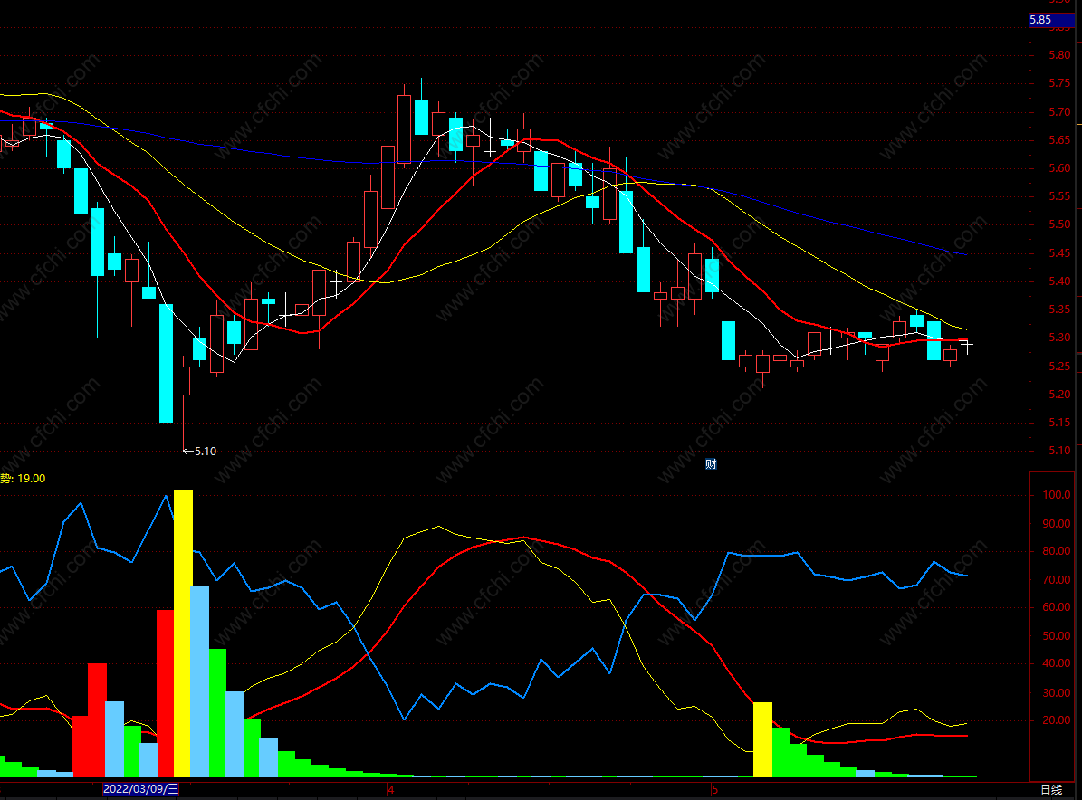Image resolution: width=1082 pixels, height=800 pixels.
Task: Click 5.50 on the price axis
Action: click(x=1059, y=224)
